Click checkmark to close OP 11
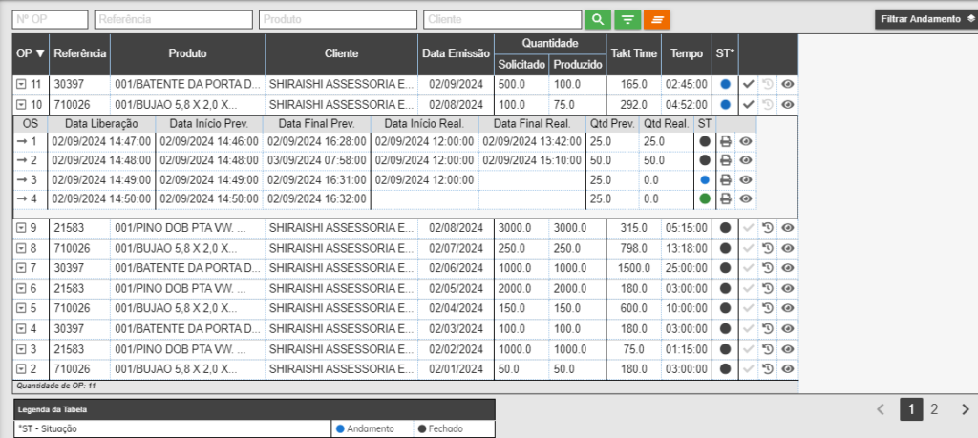Image resolution: width=978 pixels, height=438 pixels. 749,84
